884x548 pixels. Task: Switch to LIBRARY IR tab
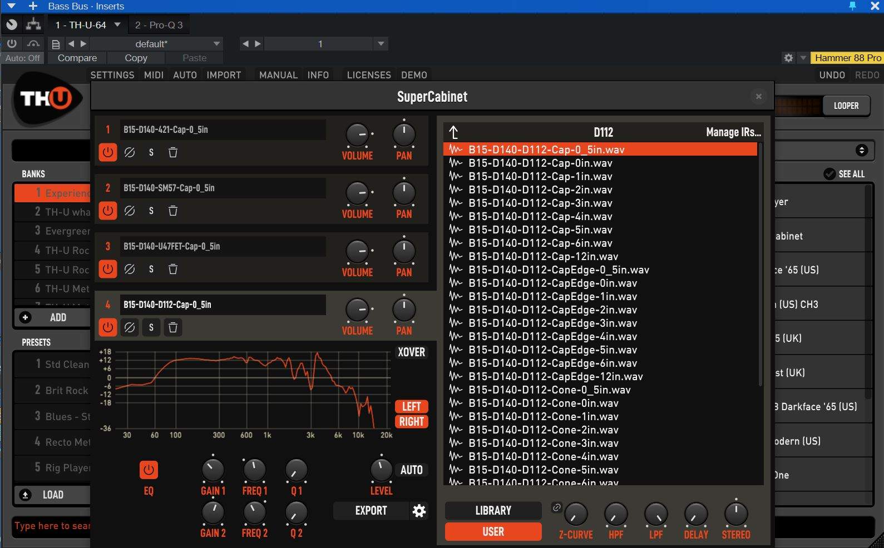[x=493, y=510]
